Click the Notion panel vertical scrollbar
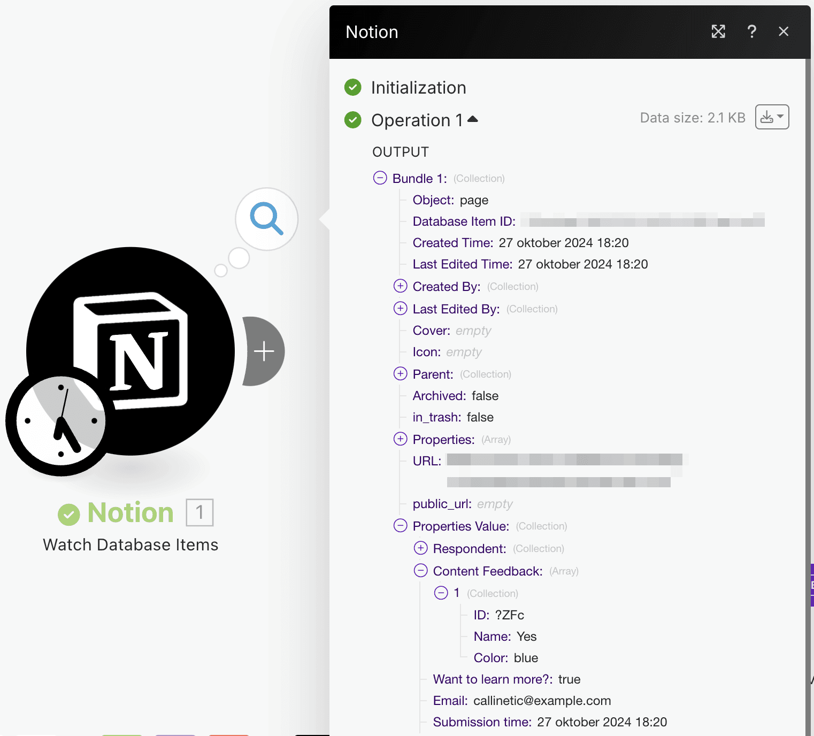814x736 pixels. point(808,397)
